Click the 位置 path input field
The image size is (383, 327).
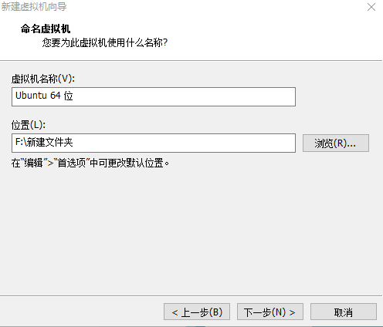tap(154, 143)
